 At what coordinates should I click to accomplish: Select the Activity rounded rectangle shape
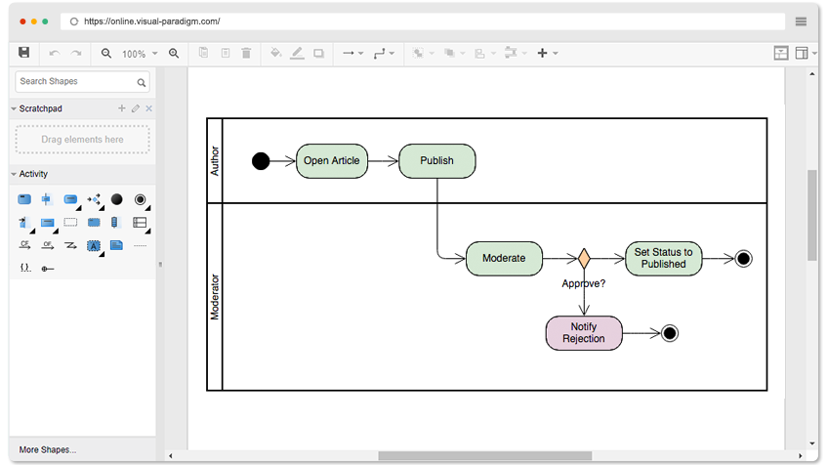point(24,199)
